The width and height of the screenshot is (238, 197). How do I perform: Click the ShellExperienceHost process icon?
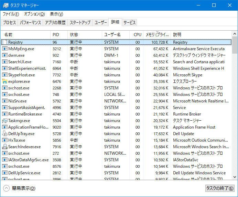[x=5, y=68]
